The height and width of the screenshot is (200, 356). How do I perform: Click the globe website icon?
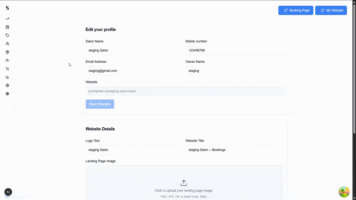pos(7,94)
